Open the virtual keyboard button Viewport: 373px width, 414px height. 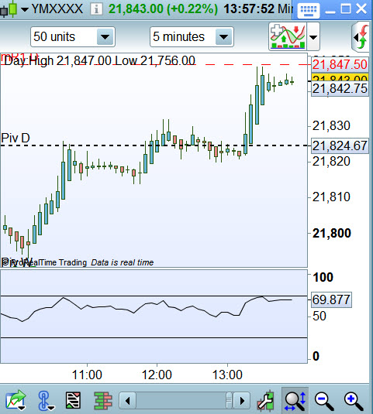[x=308, y=11]
